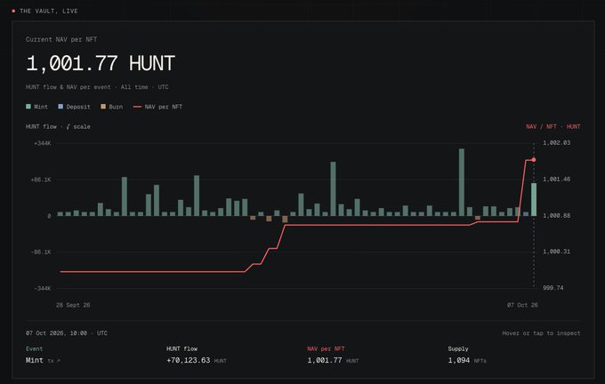Click the 'Event' column label
This screenshot has width=605, height=384.
click(35, 348)
